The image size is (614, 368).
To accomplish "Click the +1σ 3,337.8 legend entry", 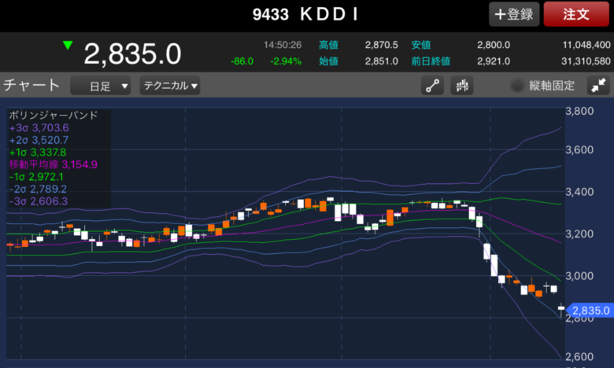I will coord(38,152).
